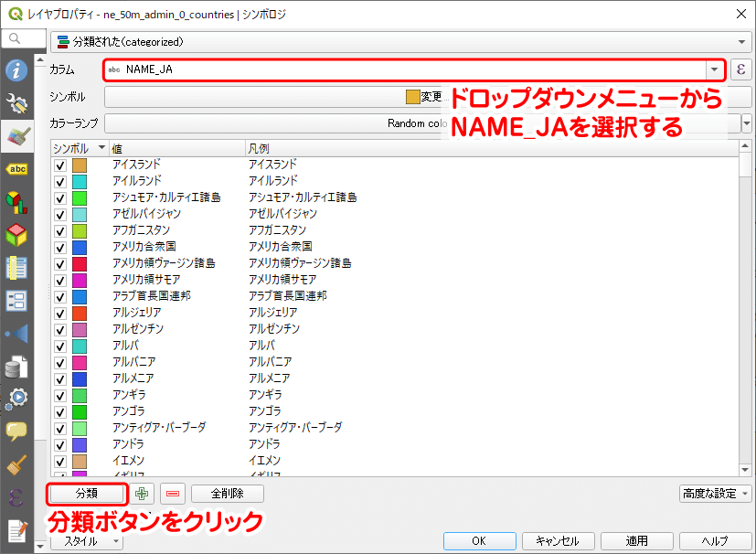Click the category list scroll up arrow
756x554 pixels.
(x=745, y=145)
